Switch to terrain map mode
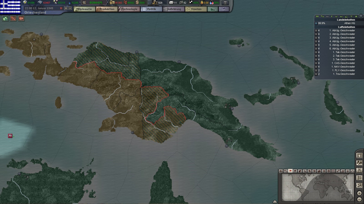This screenshot has height=204, width=364. 281,171
